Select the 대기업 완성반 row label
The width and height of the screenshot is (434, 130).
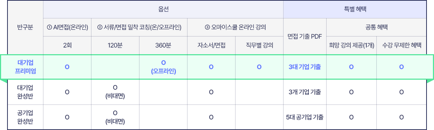click(x=25, y=92)
